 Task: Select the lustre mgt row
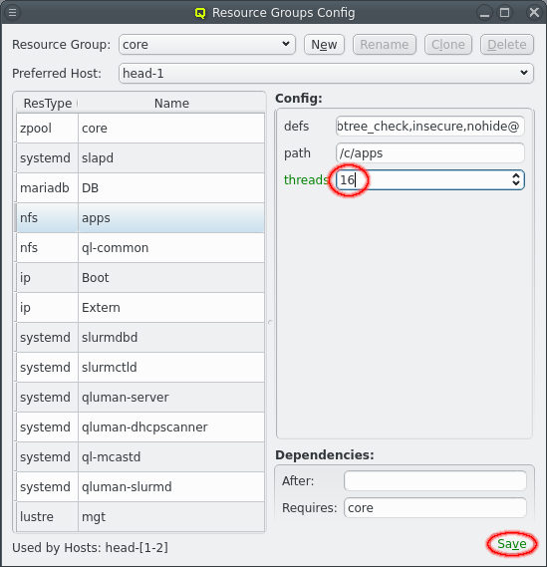point(140,517)
